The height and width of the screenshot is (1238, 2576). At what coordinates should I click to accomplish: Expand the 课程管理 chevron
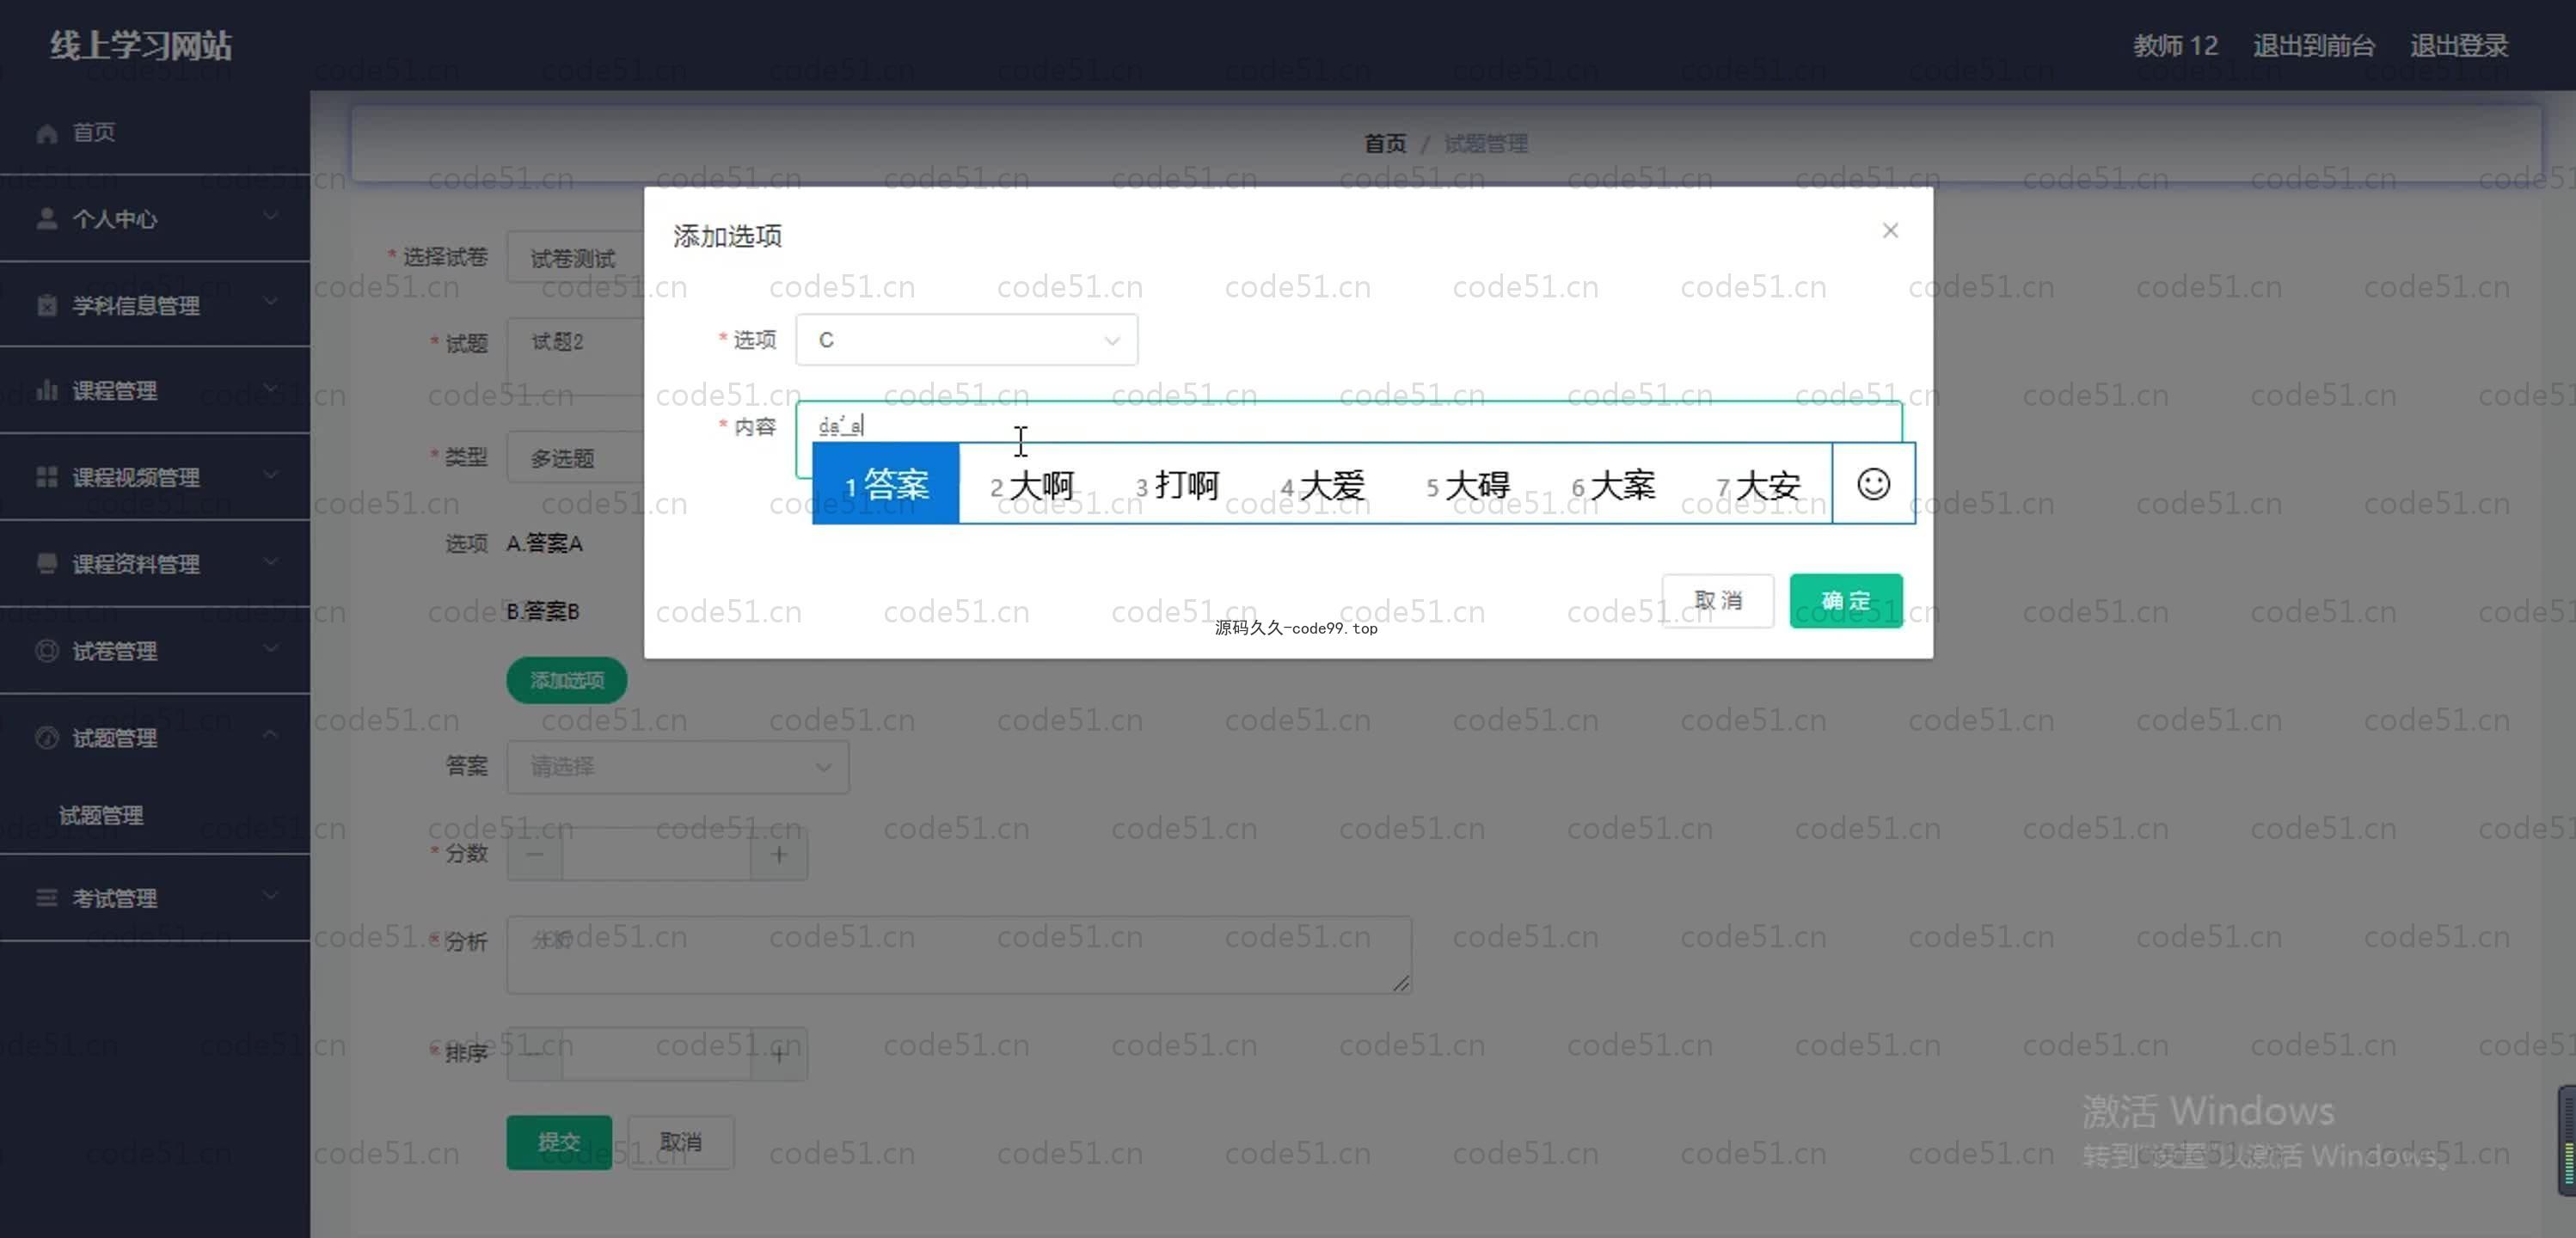click(x=270, y=388)
